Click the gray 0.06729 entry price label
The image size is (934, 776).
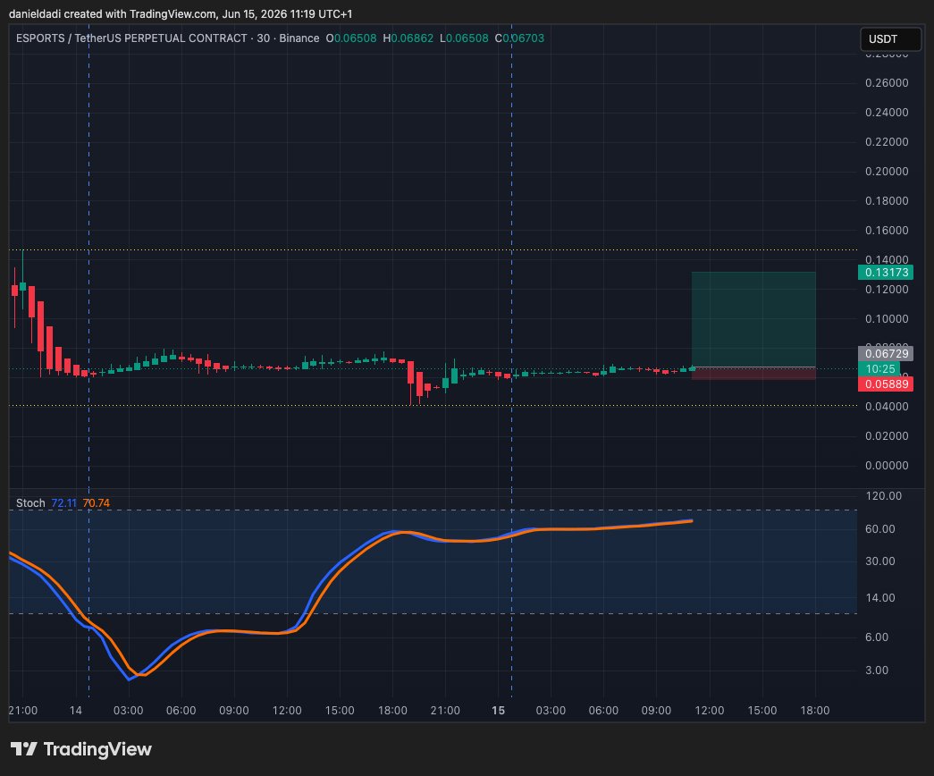[885, 353]
